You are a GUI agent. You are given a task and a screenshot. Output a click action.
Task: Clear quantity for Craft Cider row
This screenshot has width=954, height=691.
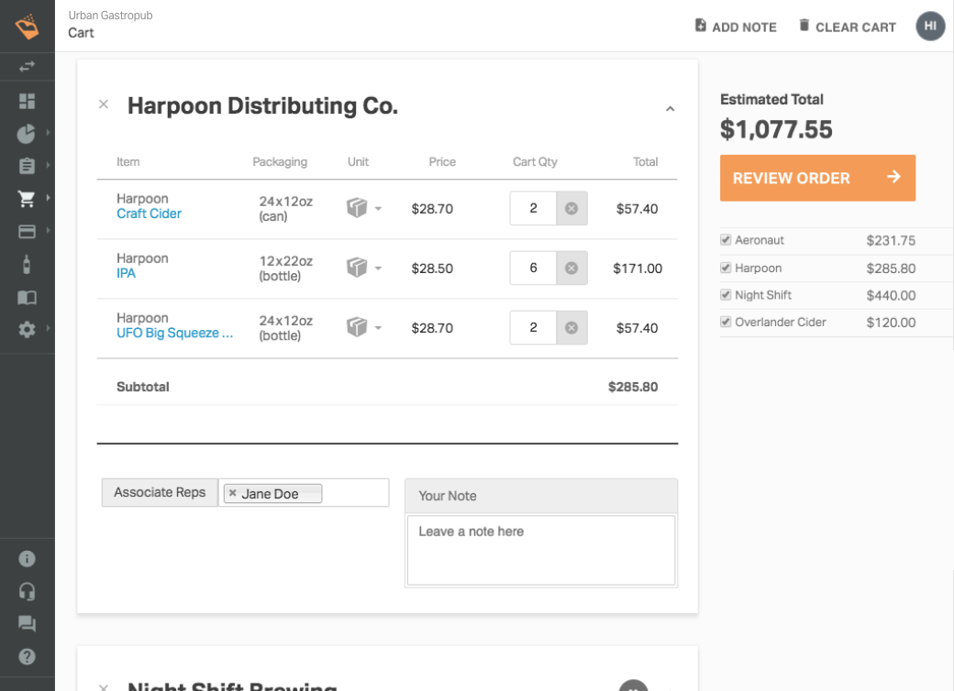(571, 208)
